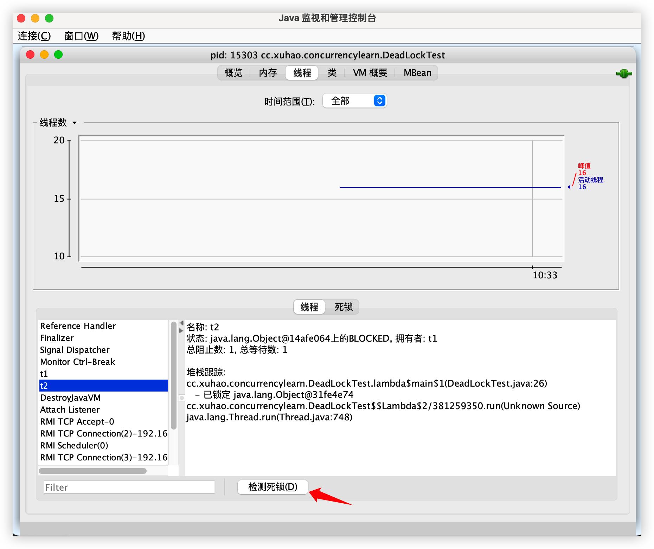654x549 pixels.
Task: Click the 总阻止数 statistics line
Action: 237,349
